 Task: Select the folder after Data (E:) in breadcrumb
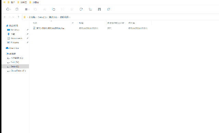click(53, 17)
